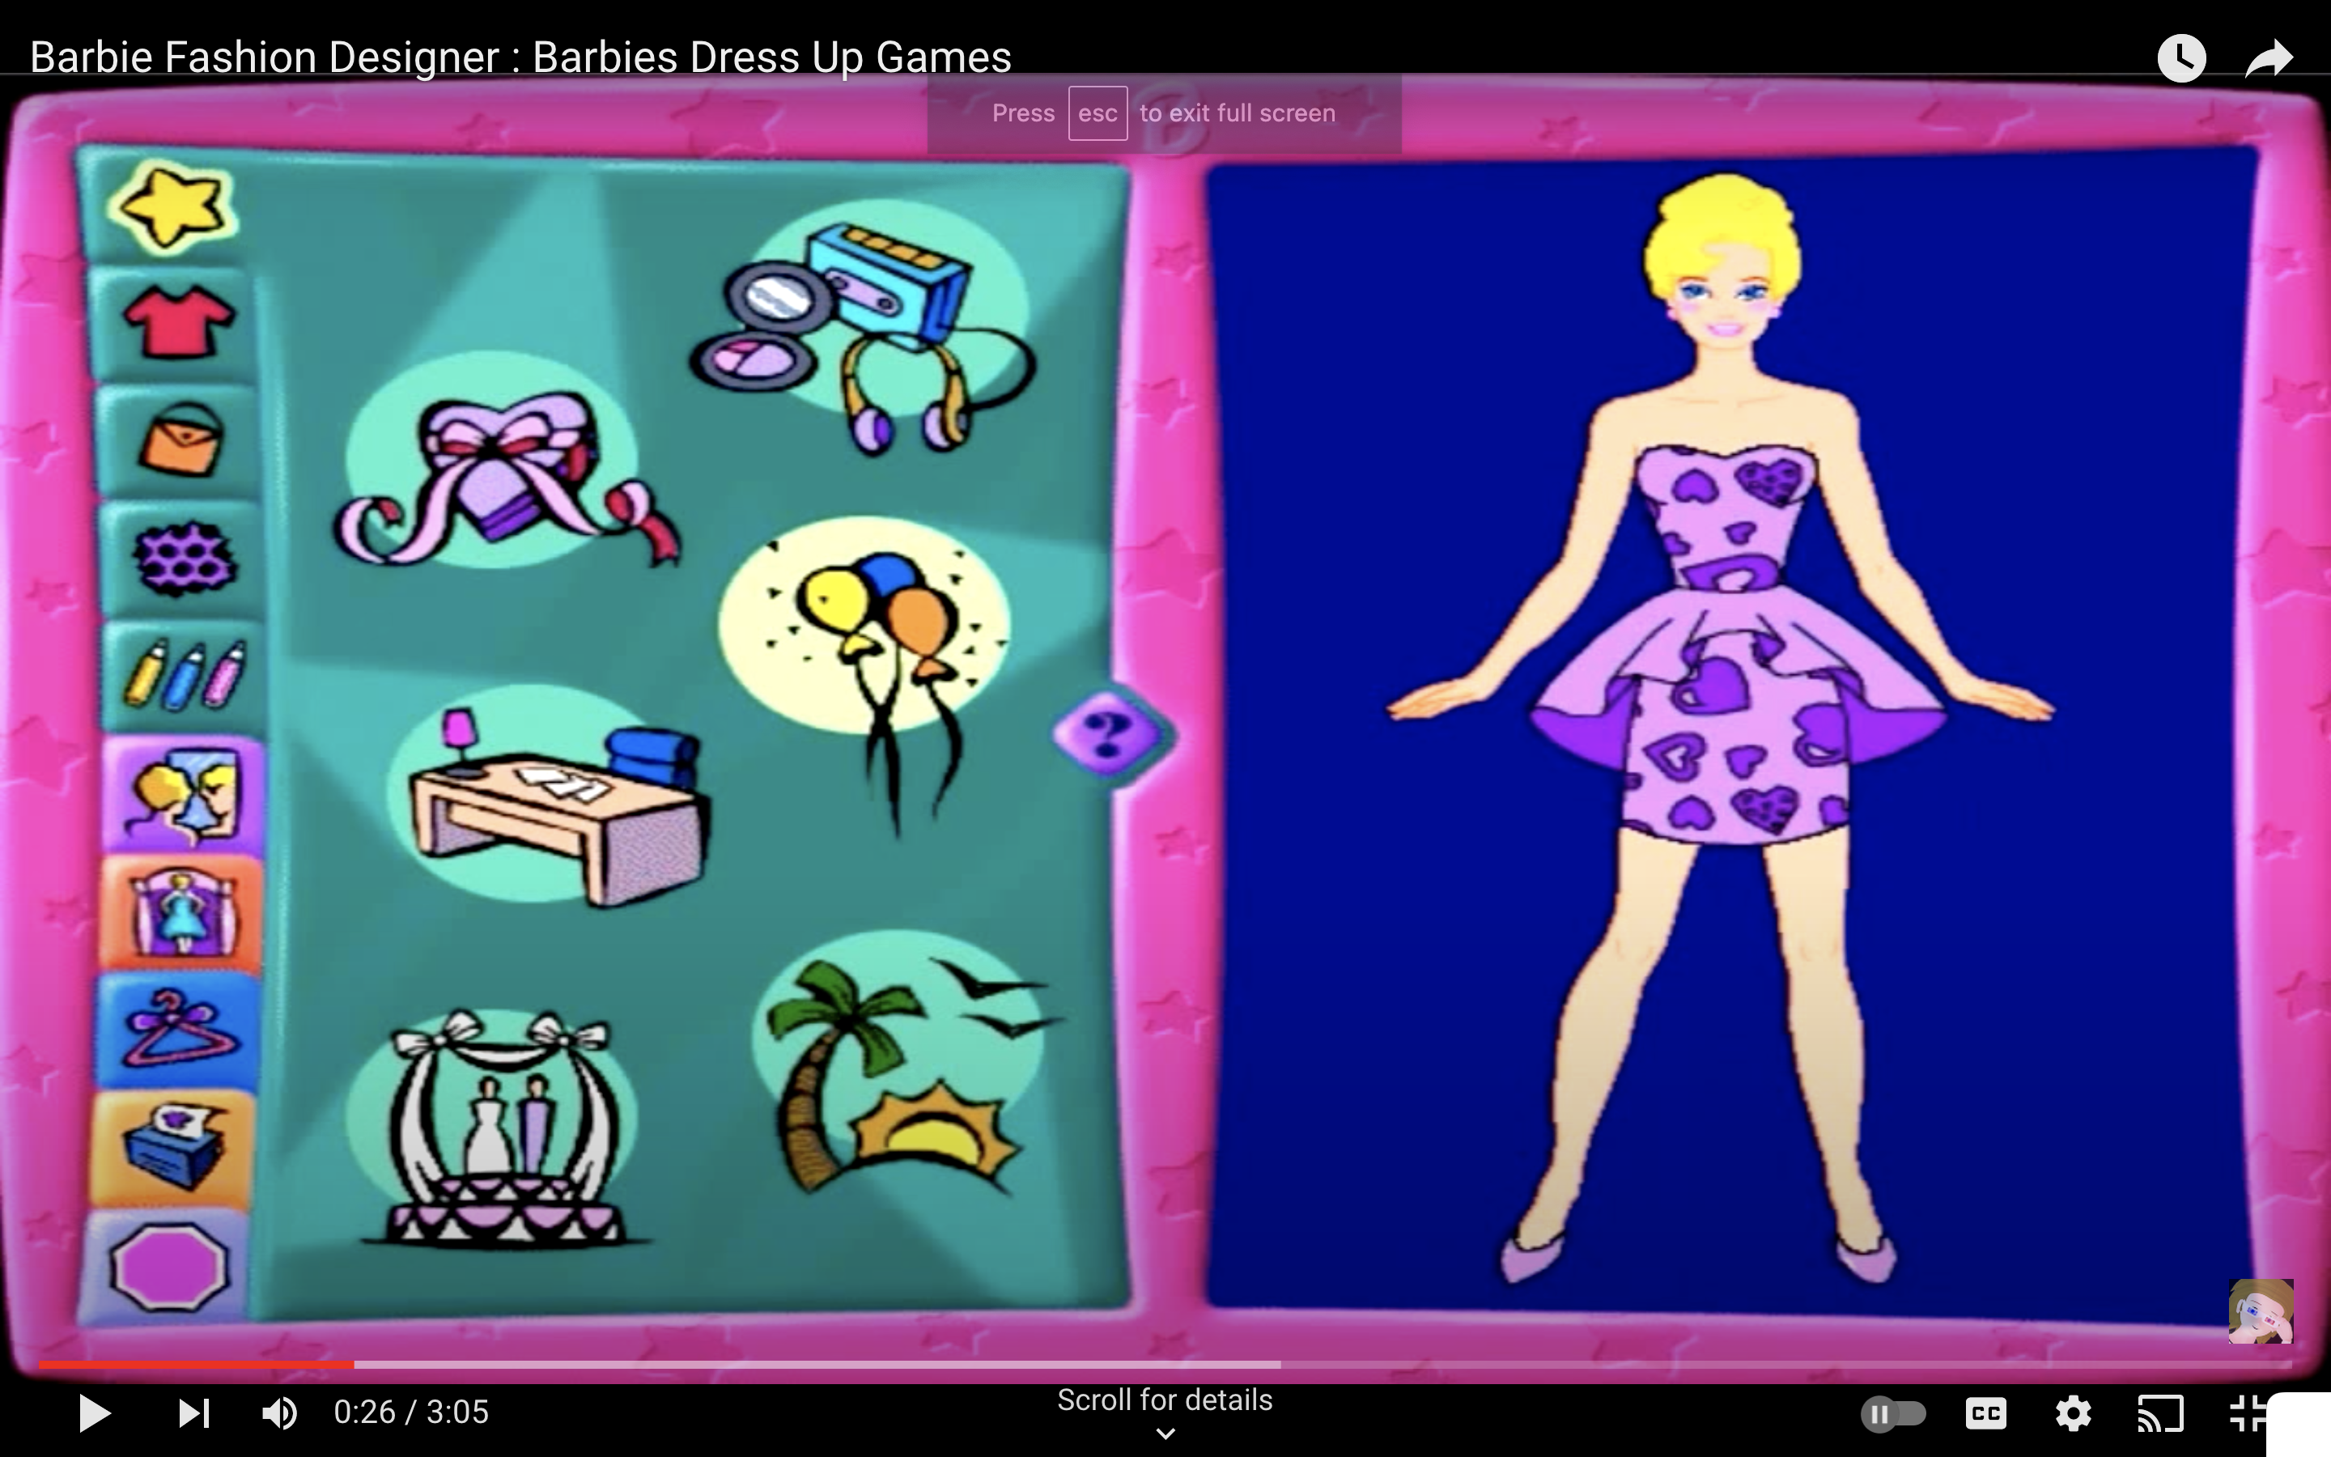Click the doll on stage icon
The width and height of the screenshot is (2331, 1457).
pos(181,914)
